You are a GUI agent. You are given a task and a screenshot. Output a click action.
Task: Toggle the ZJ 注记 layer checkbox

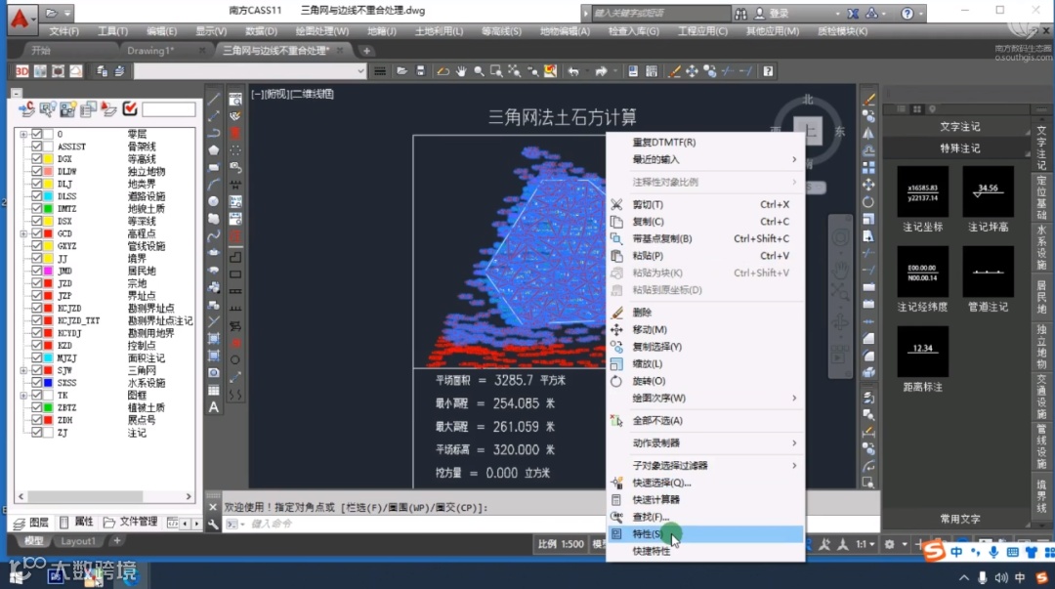point(37,432)
